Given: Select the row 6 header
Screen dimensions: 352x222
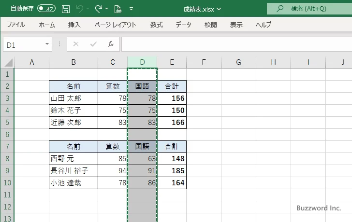Looking at the screenshot, I should click(x=7, y=135).
